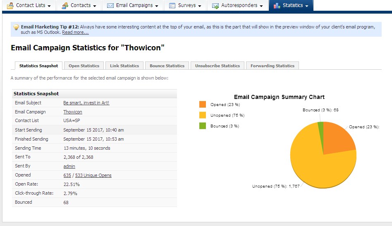This screenshot has width=392, height=226.
Task: Click the Statistics bar chart icon
Action: tap(277, 5)
